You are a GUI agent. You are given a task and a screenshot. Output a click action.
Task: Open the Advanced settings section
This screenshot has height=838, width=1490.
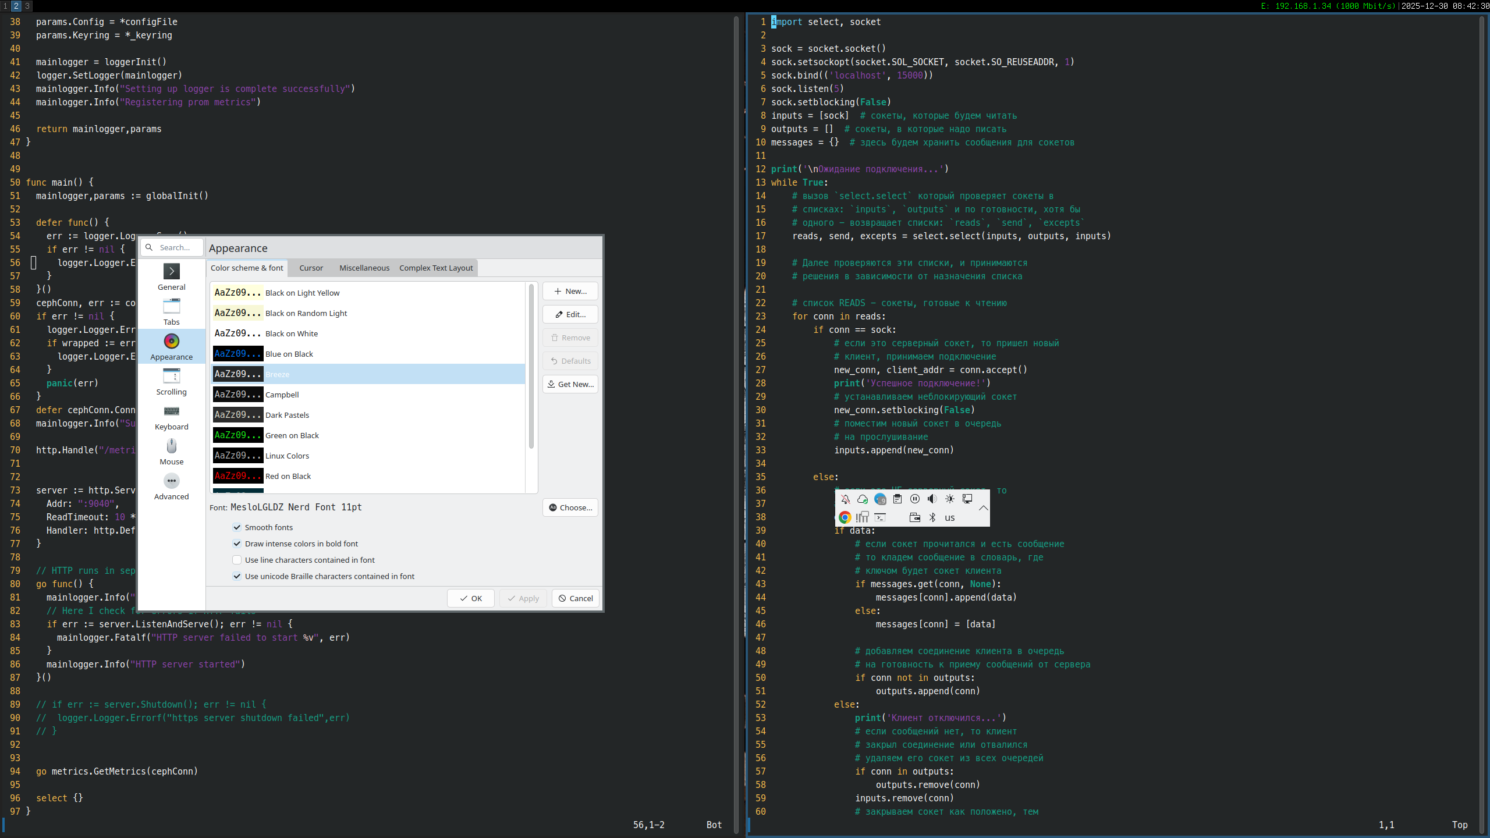(x=171, y=487)
